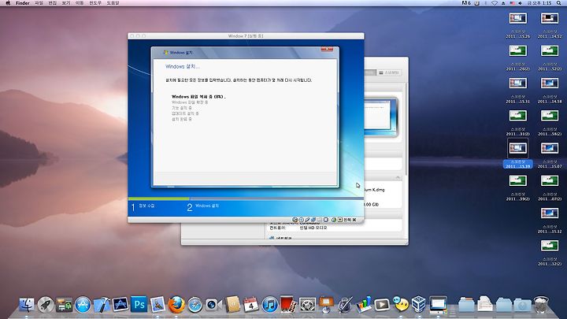The image size is (567, 319).
Task: Launch VirtualBox cube icon in Dock
Action: point(419,304)
